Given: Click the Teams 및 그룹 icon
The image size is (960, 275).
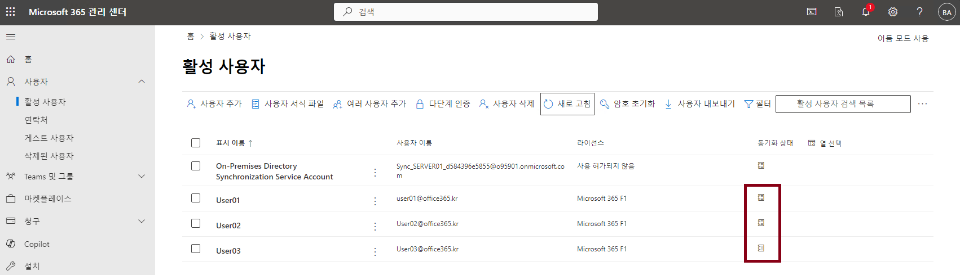Looking at the screenshot, I should pos(11,176).
